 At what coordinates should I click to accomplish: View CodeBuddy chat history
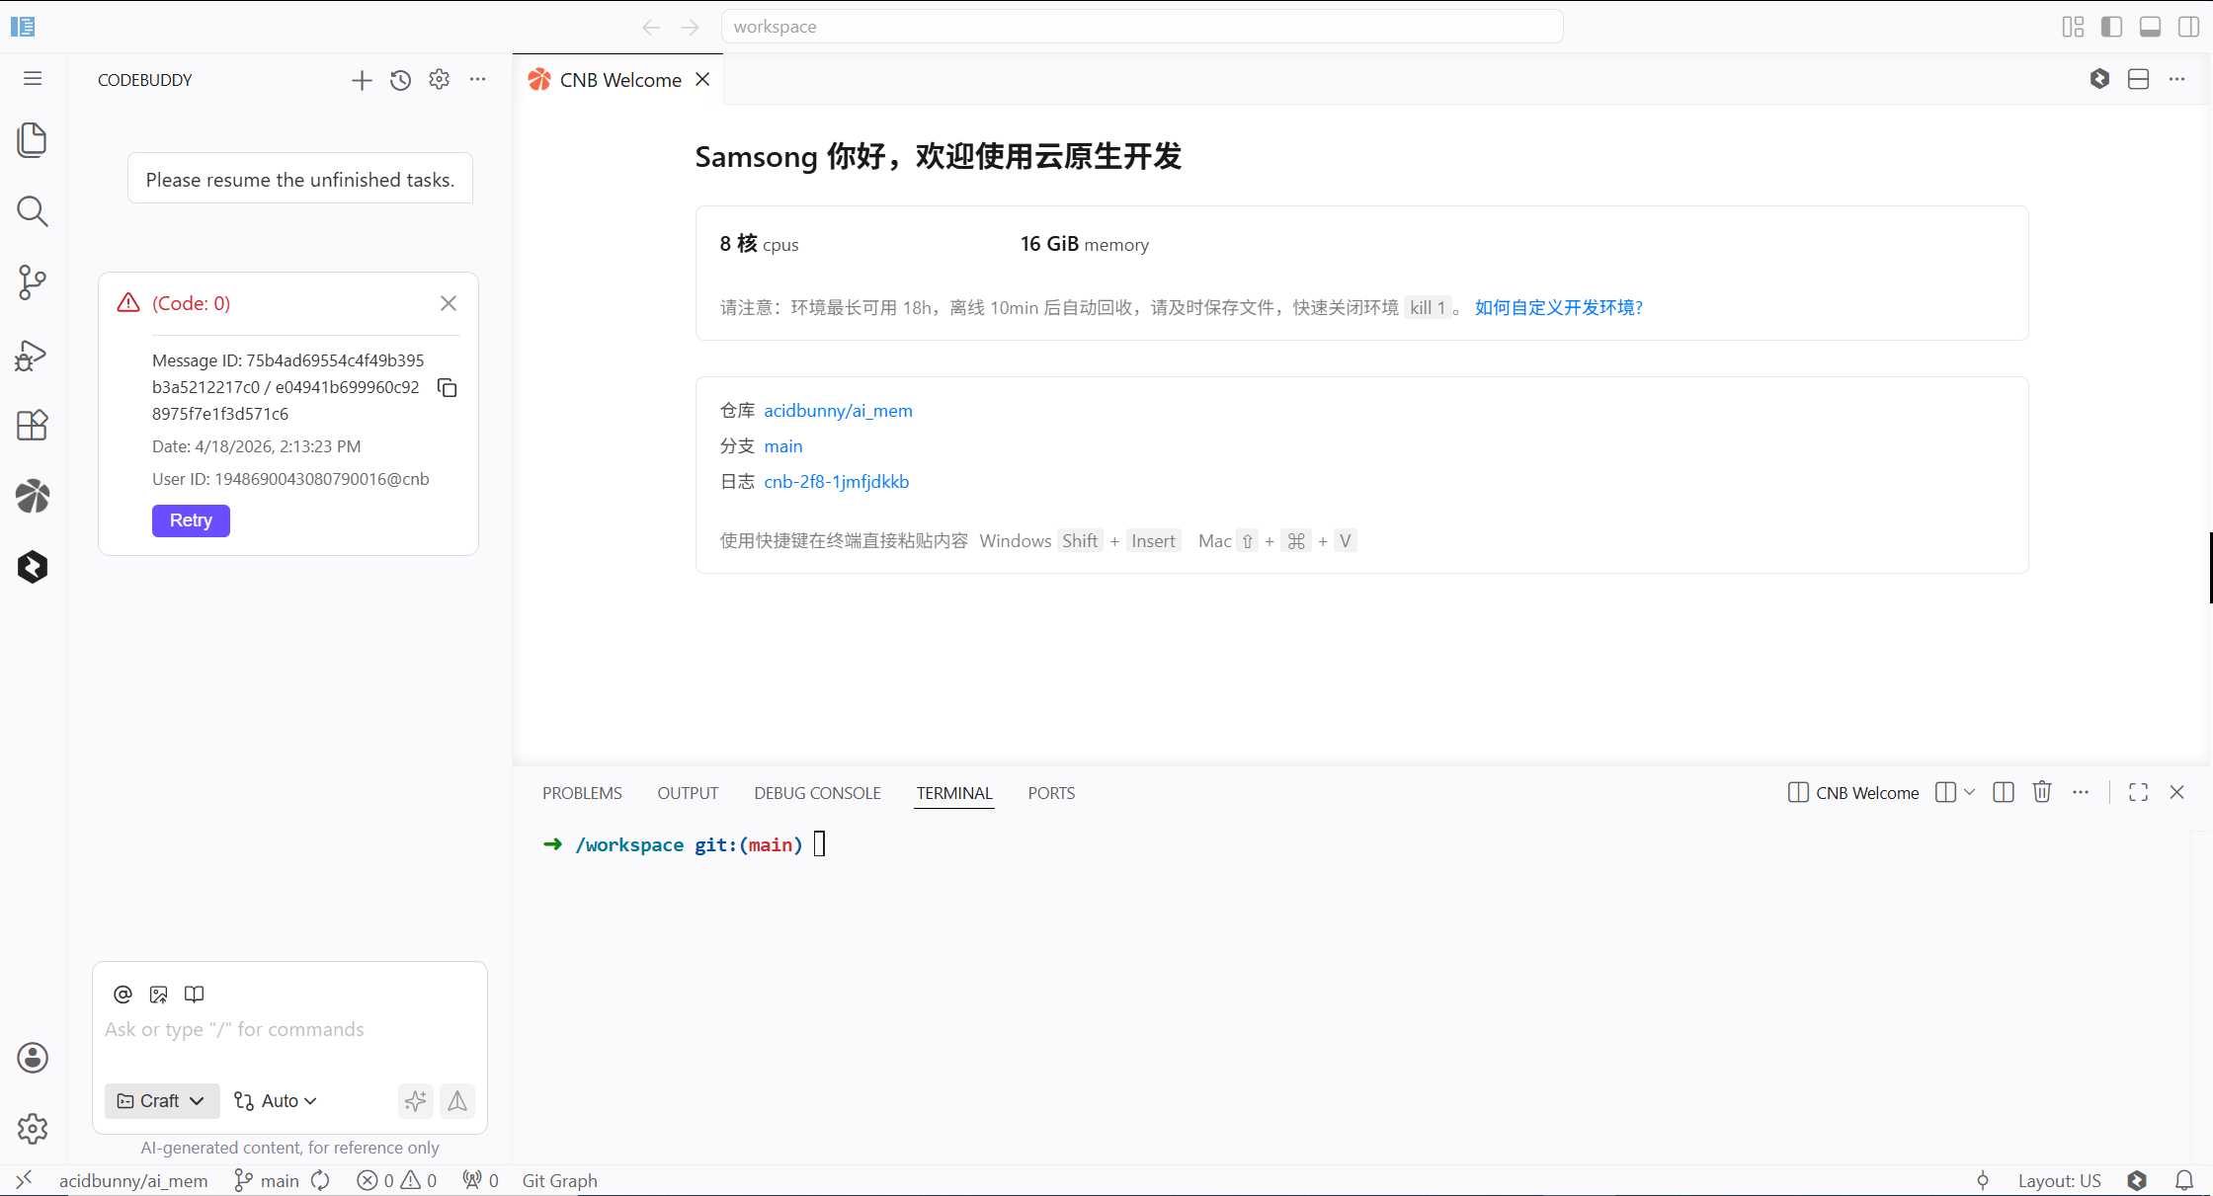click(400, 80)
